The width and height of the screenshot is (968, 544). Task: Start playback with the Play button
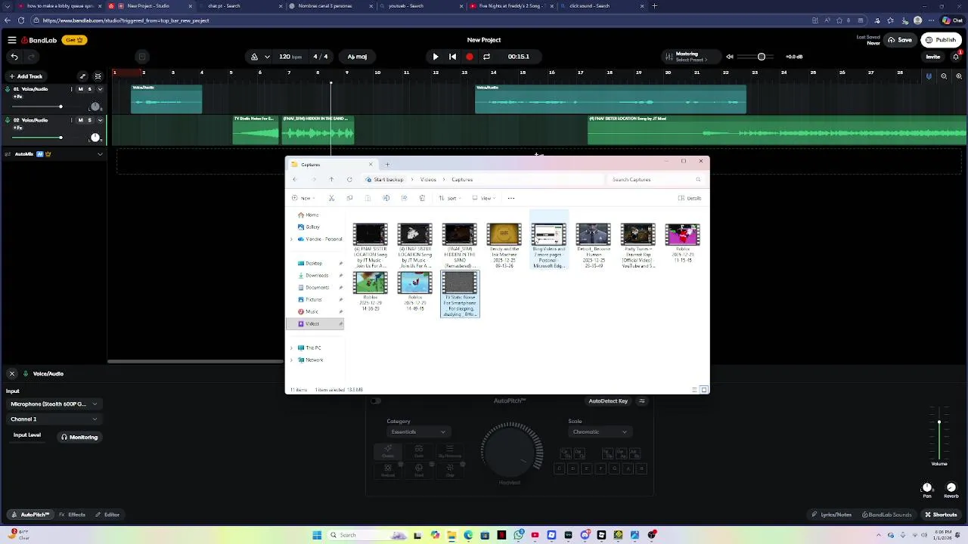[435, 57]
